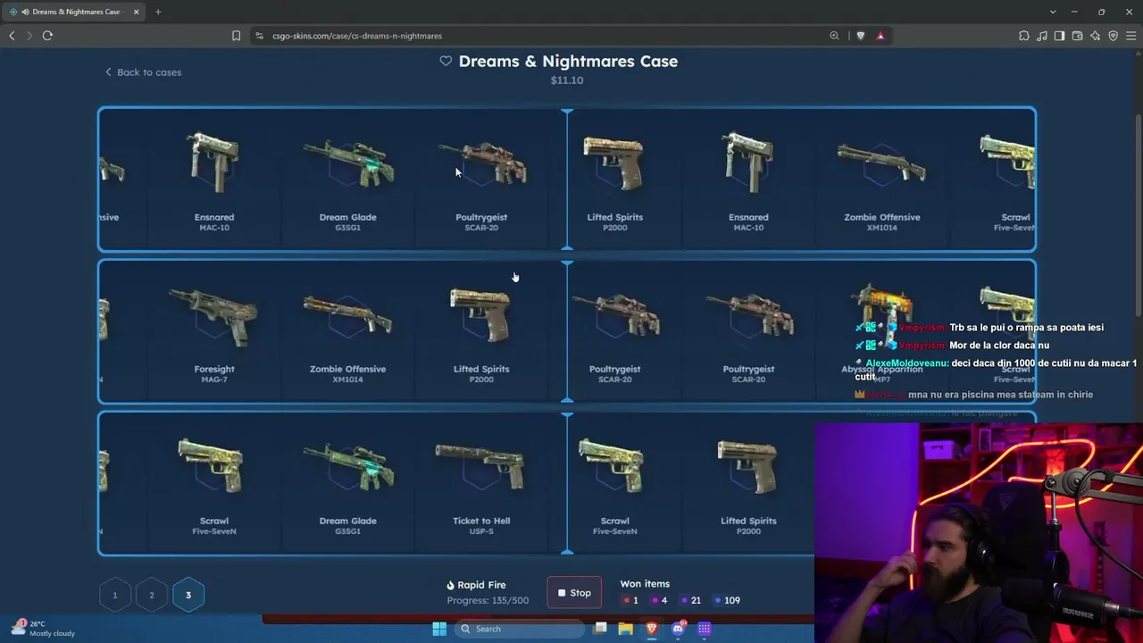Select Lifted Spirits P2000 in bottom row

[748, 483]
